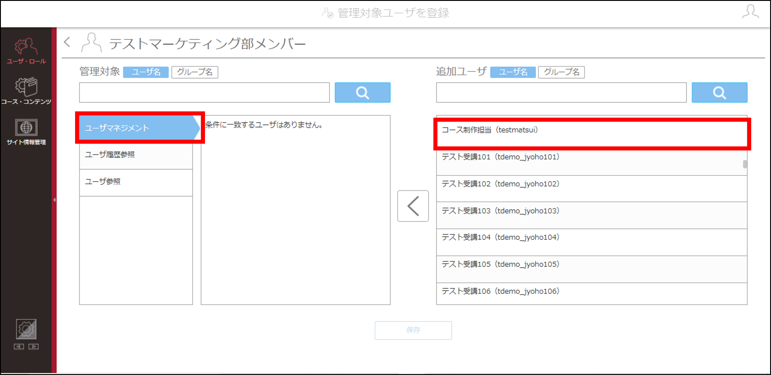The height and width of the screenshot is (375, 771).
Task: Click the left small arrow button under gear
Action: point(19,347)
